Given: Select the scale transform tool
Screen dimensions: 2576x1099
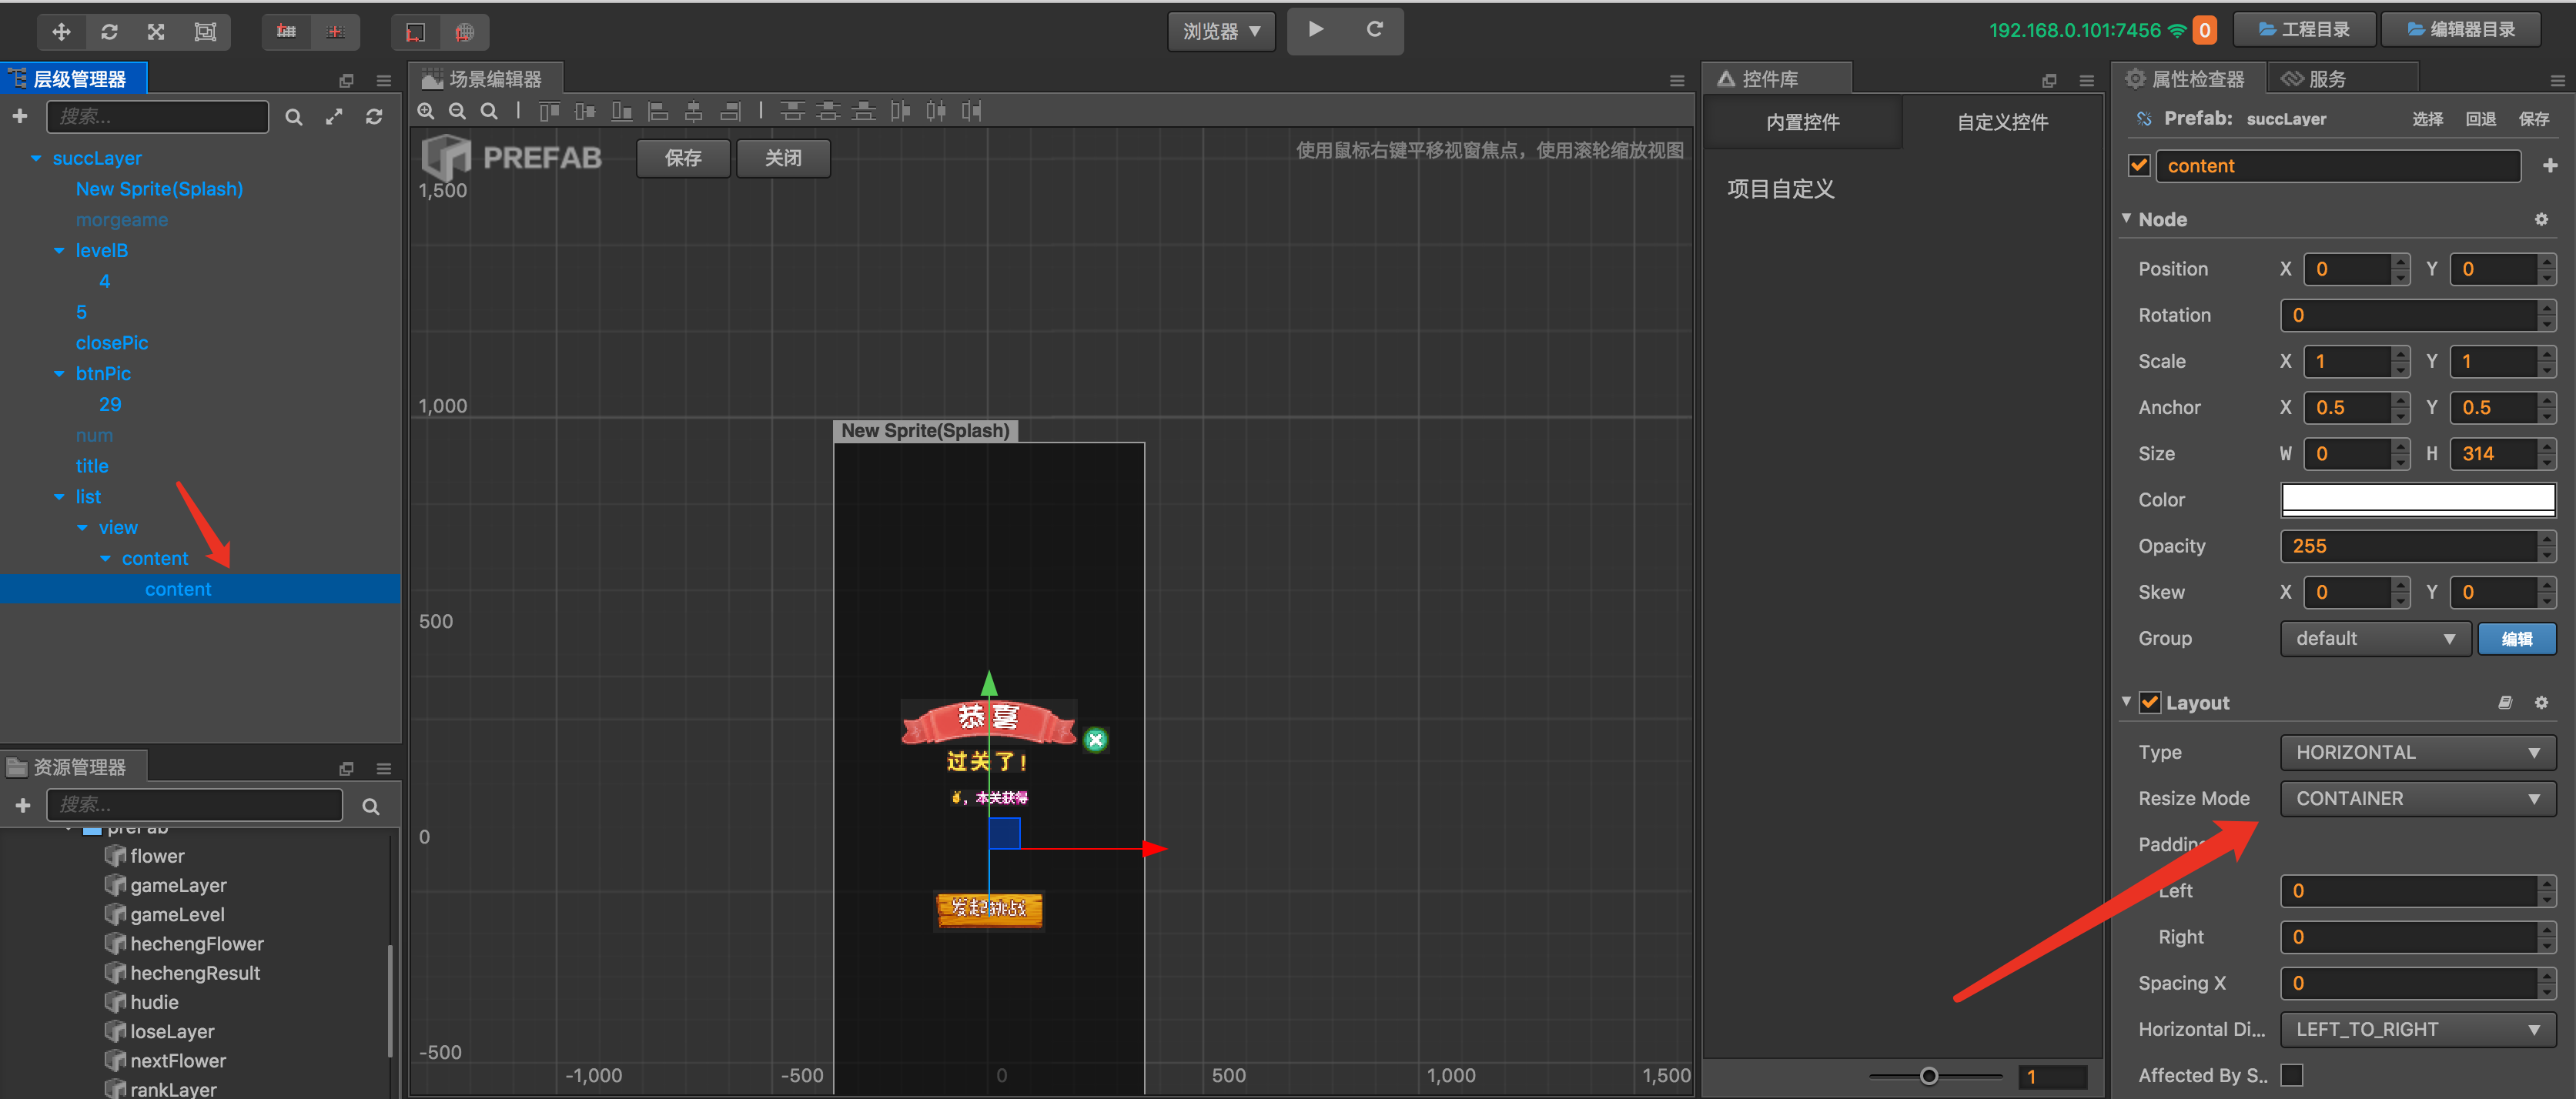Looking at the screenshot, I should (156, 31).
